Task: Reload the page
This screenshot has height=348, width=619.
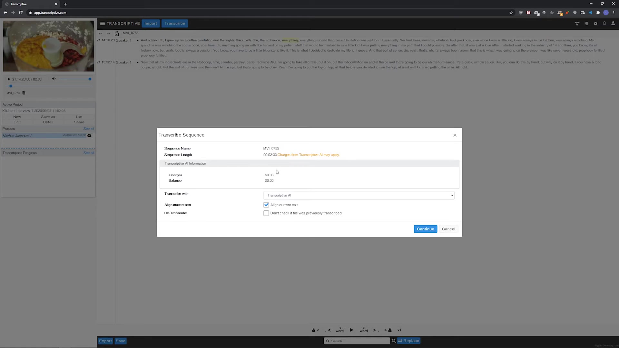Action: [21, 13]
